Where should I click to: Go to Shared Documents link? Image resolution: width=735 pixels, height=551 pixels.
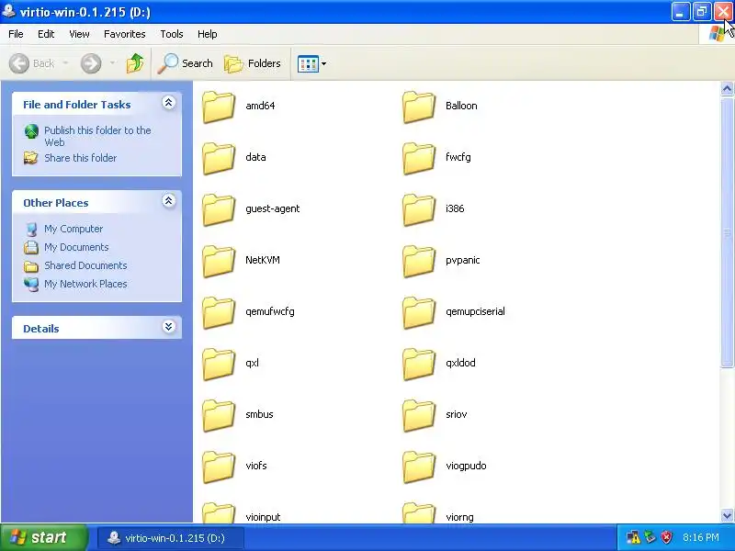pos(85,265)
